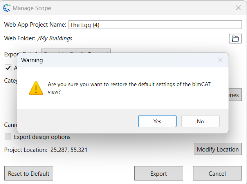Click the Project Location coordinates text
This screenshot has height=184, width=247.
click(x=69, y=150)
